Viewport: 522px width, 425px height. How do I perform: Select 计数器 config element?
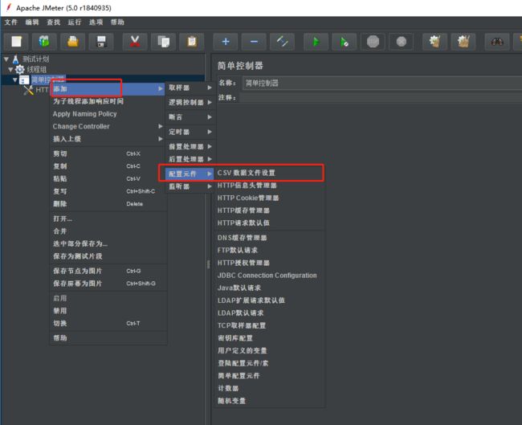click(269, 388)
